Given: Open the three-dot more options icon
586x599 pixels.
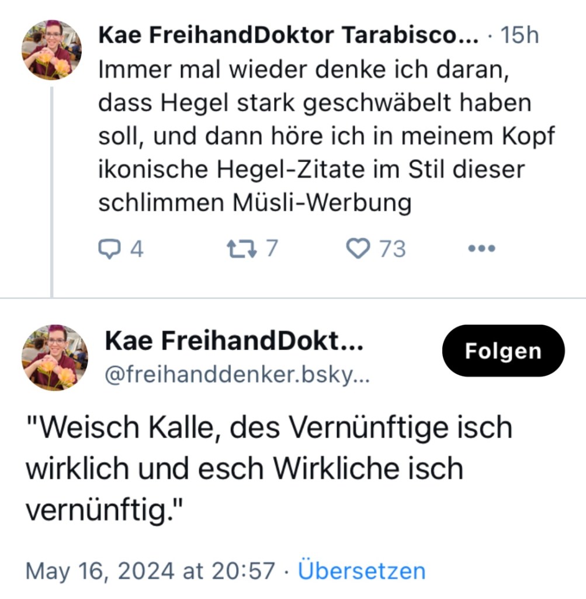Looking at the screenshot, I should click(480, 248).
